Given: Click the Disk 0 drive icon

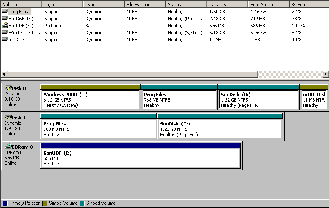Looking at the screenshot, I should tap(8, 88).
